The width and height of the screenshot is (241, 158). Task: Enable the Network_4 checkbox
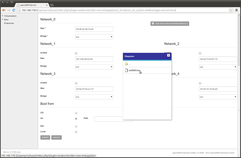(x=200, y=83)
